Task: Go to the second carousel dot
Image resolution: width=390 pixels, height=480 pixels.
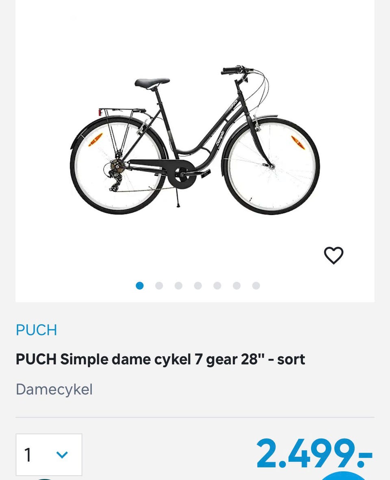Action: point(159,286)
